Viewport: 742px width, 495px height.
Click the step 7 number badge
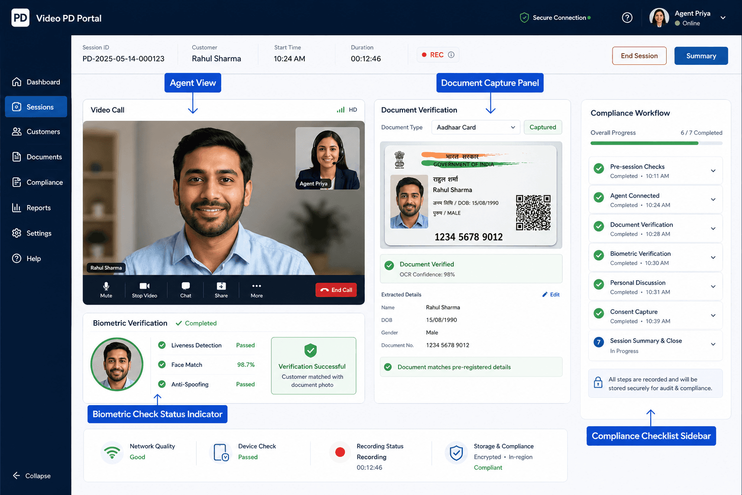599,342
